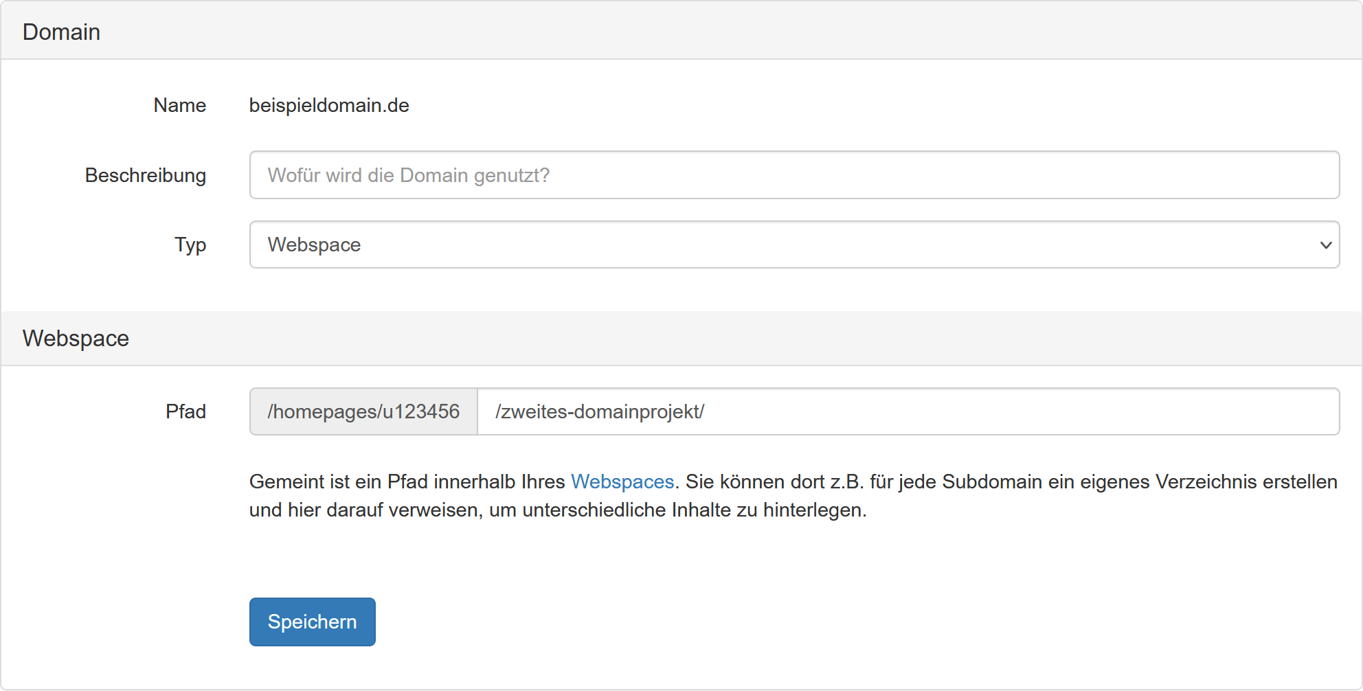Open the Typ dropdown showing Webspace
This screenshot has width=1363, height=691.
794,245
